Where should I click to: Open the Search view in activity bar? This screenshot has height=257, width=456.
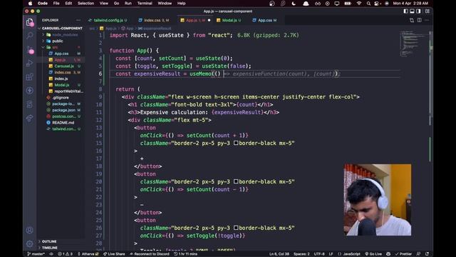tap(30, 36)
